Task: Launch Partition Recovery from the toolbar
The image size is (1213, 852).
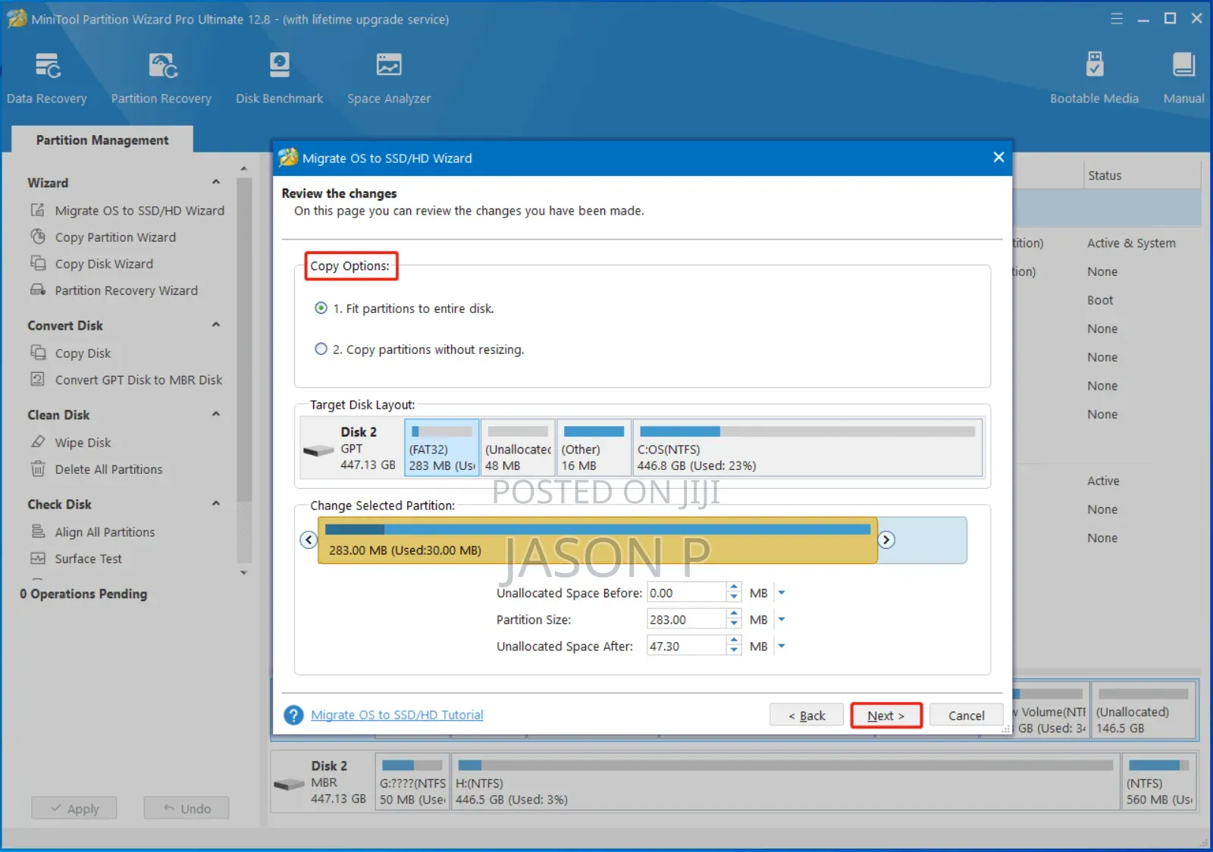Action: (161, 78)
